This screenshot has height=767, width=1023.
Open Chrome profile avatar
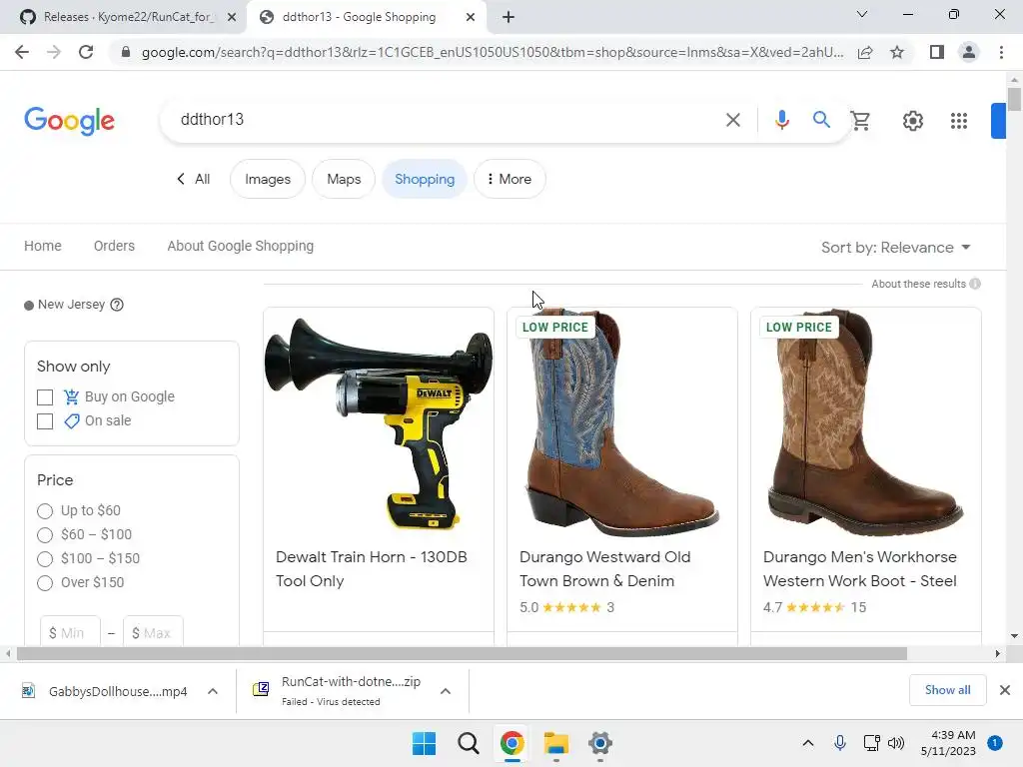(x=969, y=52)
